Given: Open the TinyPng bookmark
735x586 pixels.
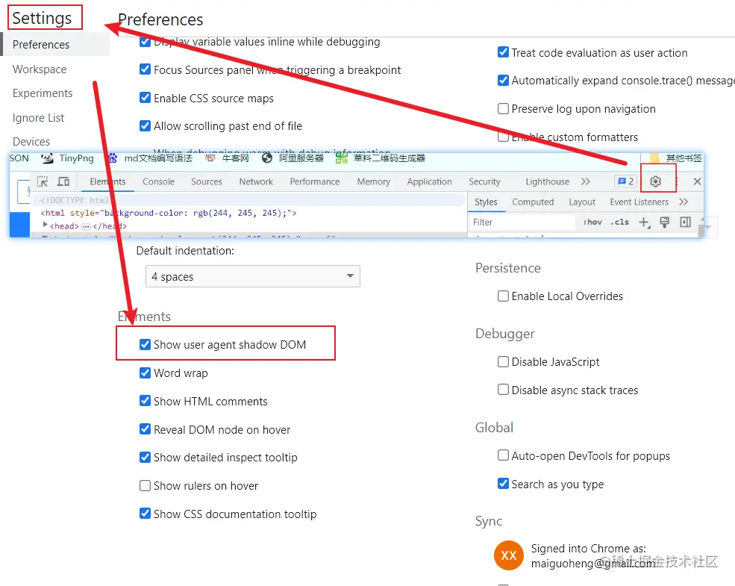Looking at the screenshot, I should click(68, 158).
